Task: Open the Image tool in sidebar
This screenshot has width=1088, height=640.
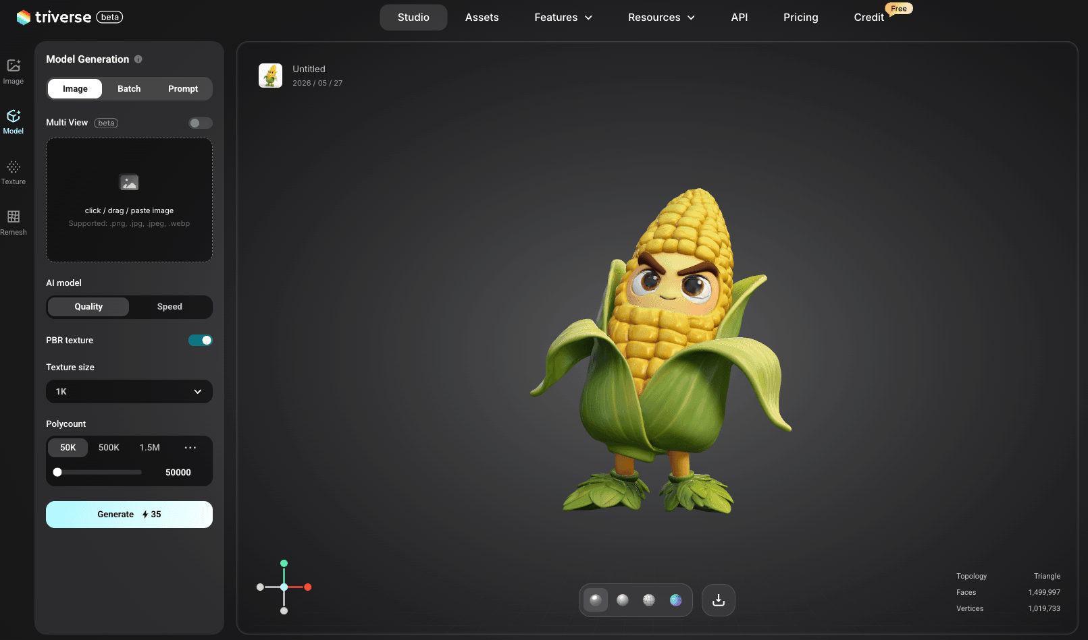Action: [x=14, y=71]
